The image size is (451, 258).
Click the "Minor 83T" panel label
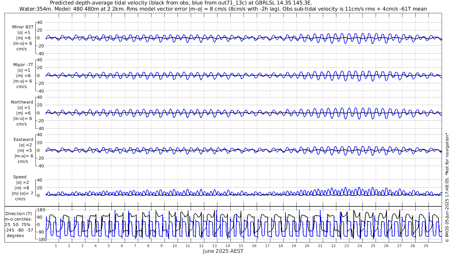(x=23, y=27)
